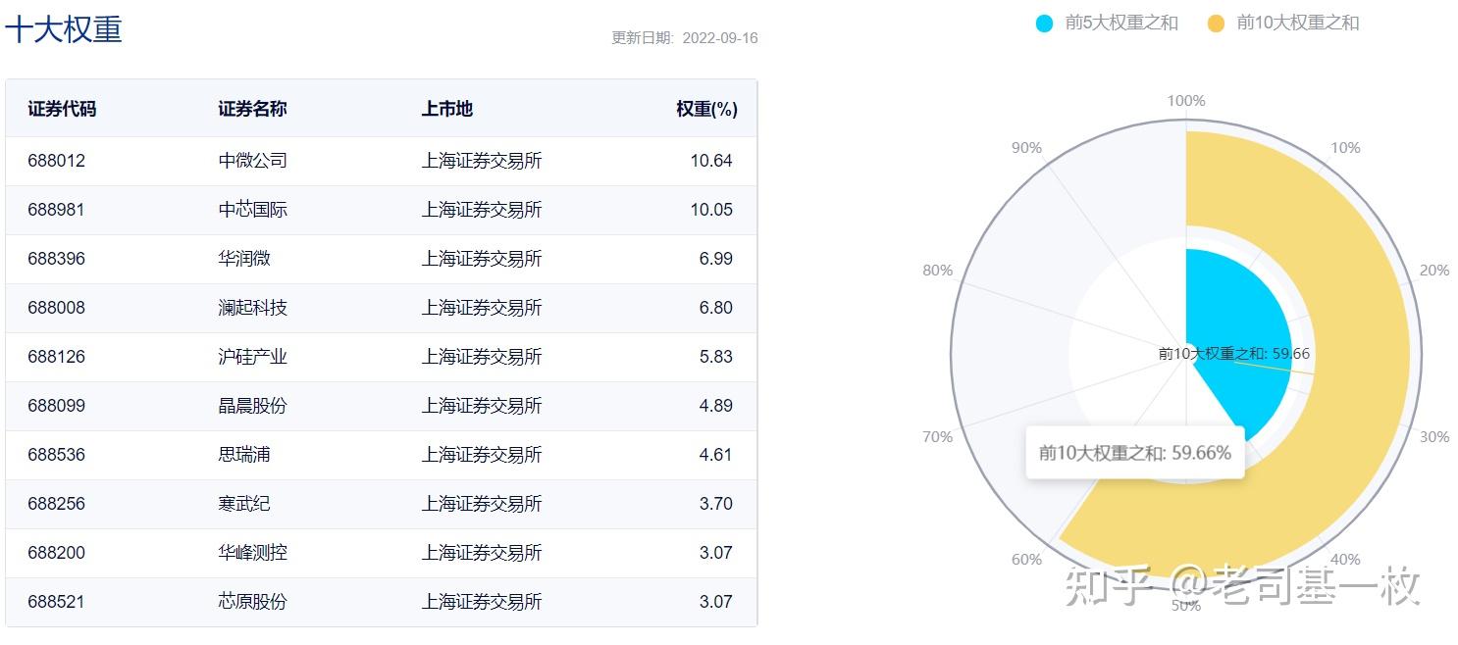The image size is (1458, 645).
Task: Click the 上市地 column header
Action: coord(447,109)
